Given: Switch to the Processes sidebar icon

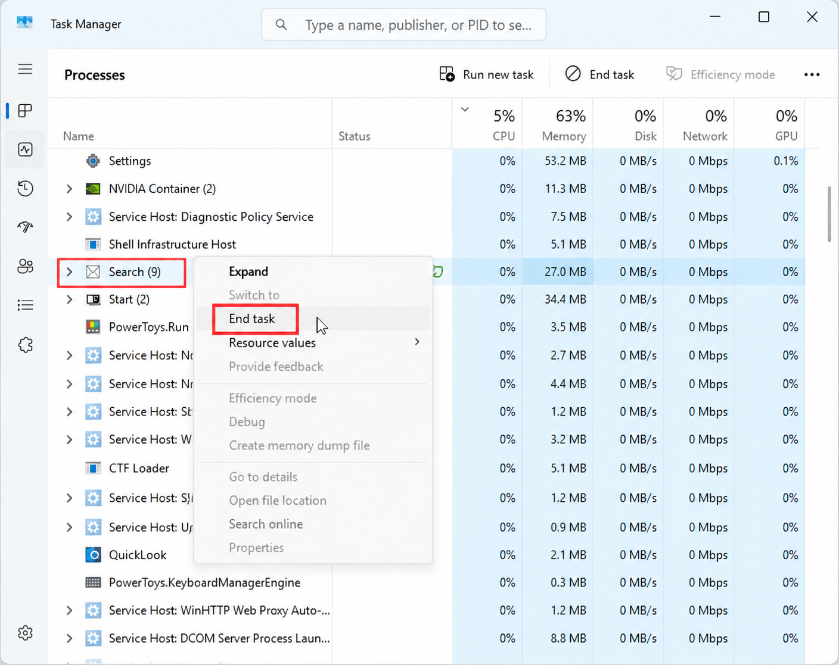Looking at the screenshot, I should tap(25, 111).
